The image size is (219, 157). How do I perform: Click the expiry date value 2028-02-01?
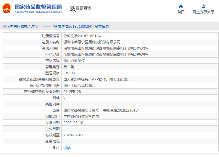pos(73,135)
